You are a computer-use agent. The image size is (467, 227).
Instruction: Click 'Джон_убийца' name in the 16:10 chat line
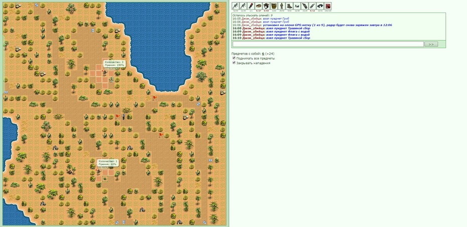[x=253, y=38]
